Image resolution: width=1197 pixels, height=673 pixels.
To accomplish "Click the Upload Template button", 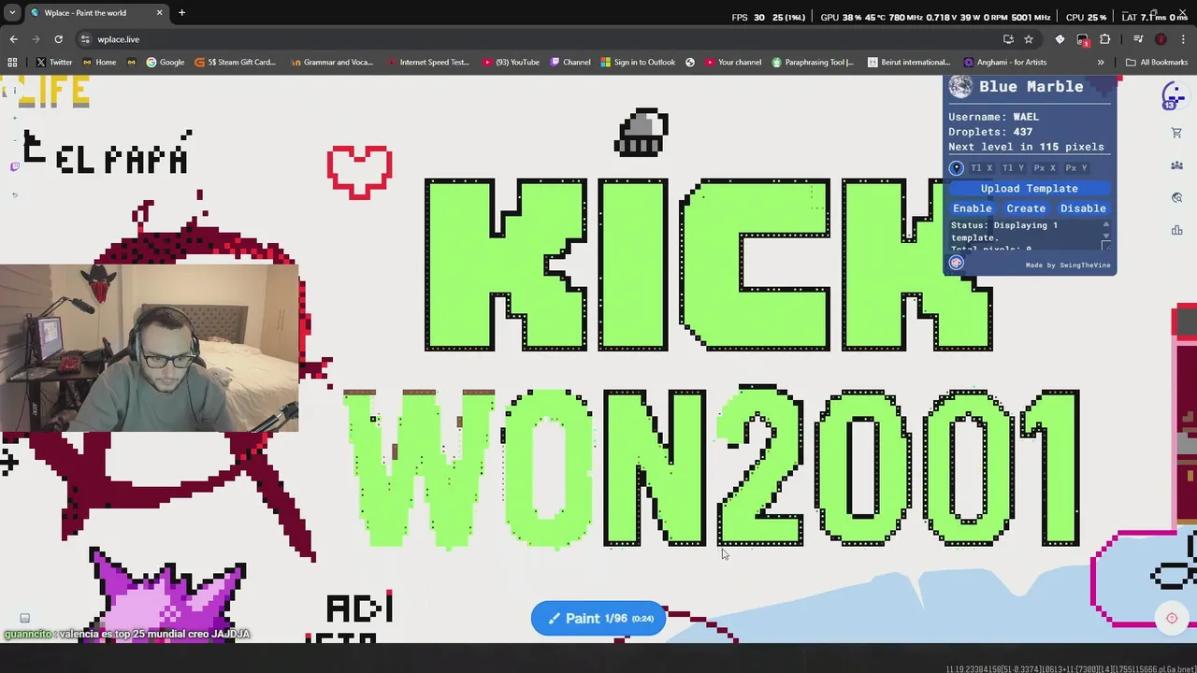I will pyautogui.click(x=1029, y=189).
